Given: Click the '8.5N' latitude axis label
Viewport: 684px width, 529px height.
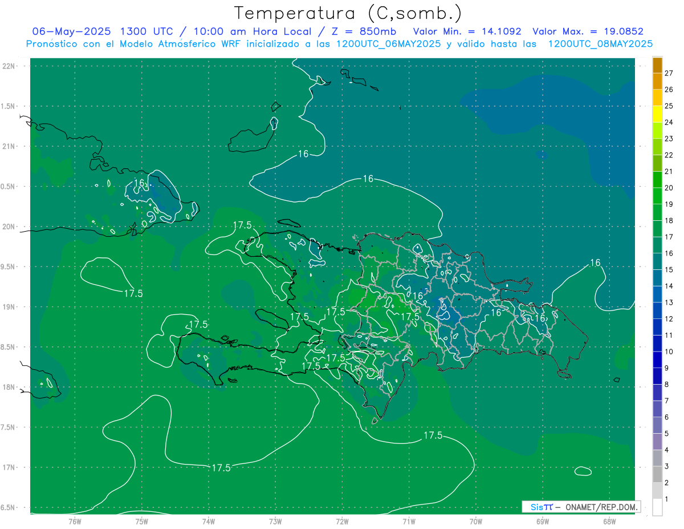Looking at the screenshot, I should click(8, 347).
